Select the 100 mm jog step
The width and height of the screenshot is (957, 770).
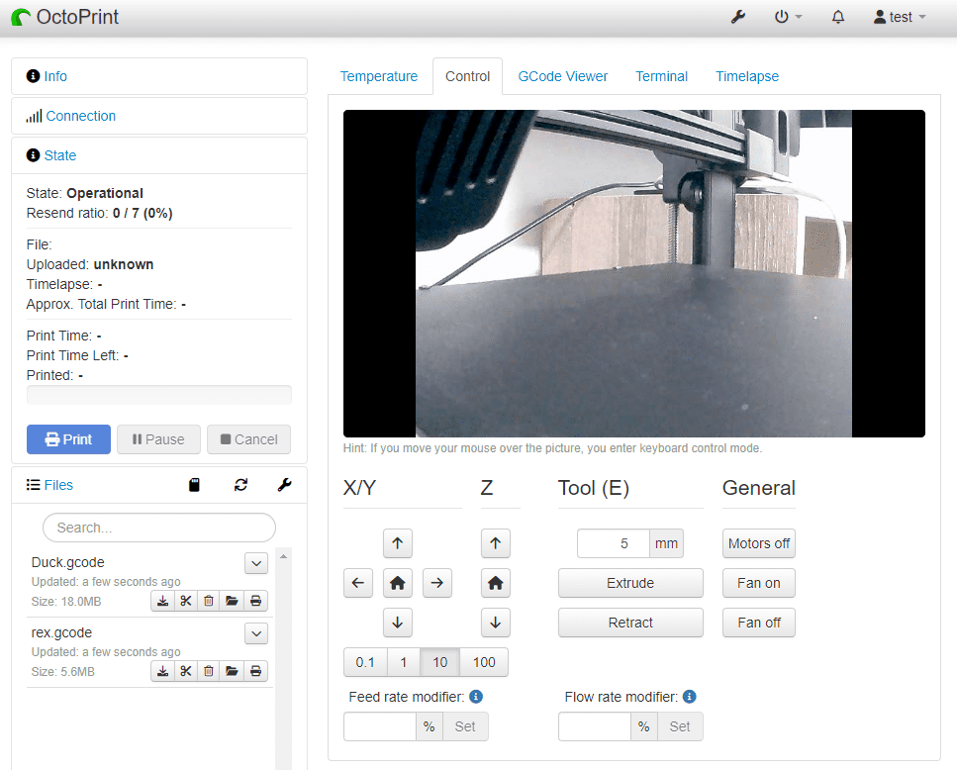484,662
